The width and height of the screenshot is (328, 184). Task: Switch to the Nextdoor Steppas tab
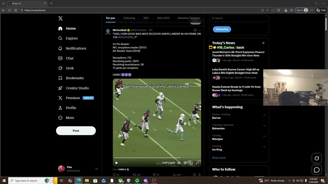point(189,18)
